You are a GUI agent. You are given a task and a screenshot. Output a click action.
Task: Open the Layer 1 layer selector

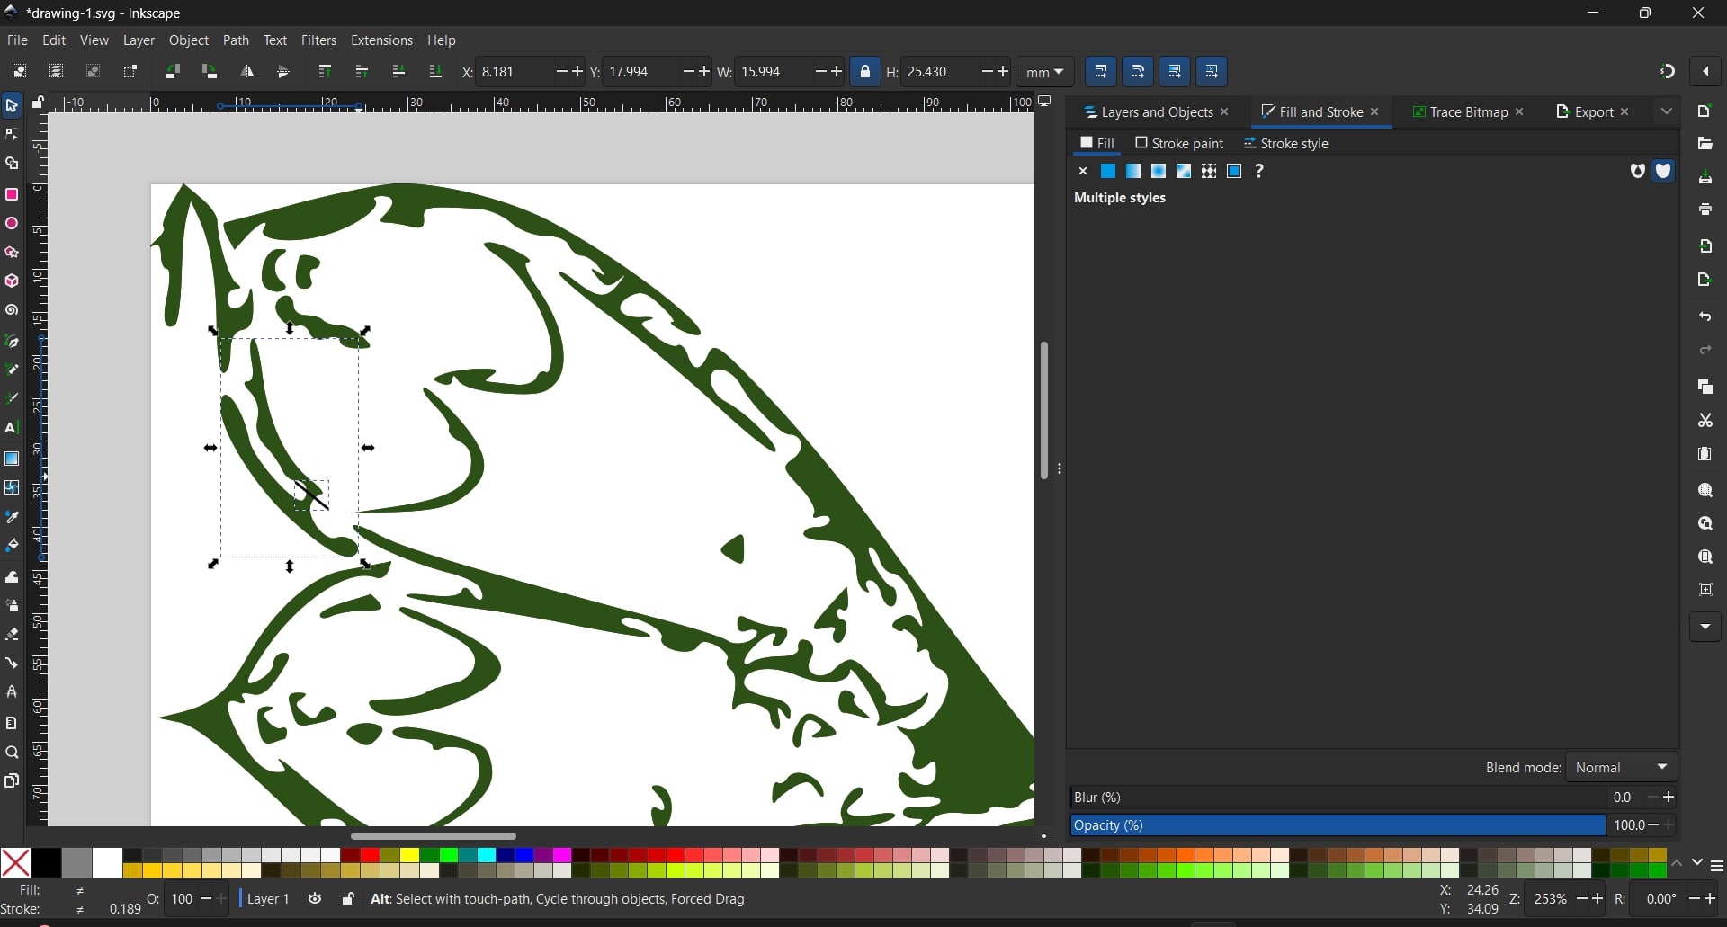point(269,900)
